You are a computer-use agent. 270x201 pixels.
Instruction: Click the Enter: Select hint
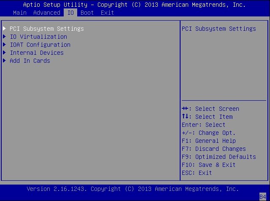pyautogui.click(x=203, y=125)
